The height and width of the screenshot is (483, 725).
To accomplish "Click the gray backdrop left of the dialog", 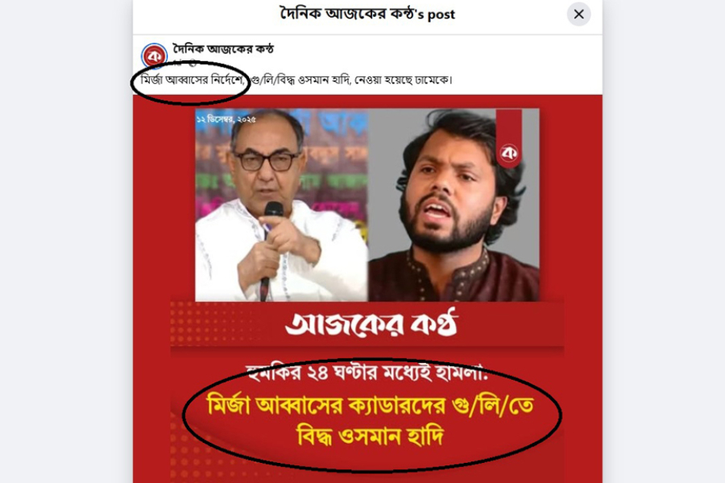I will tap(66, 242).
